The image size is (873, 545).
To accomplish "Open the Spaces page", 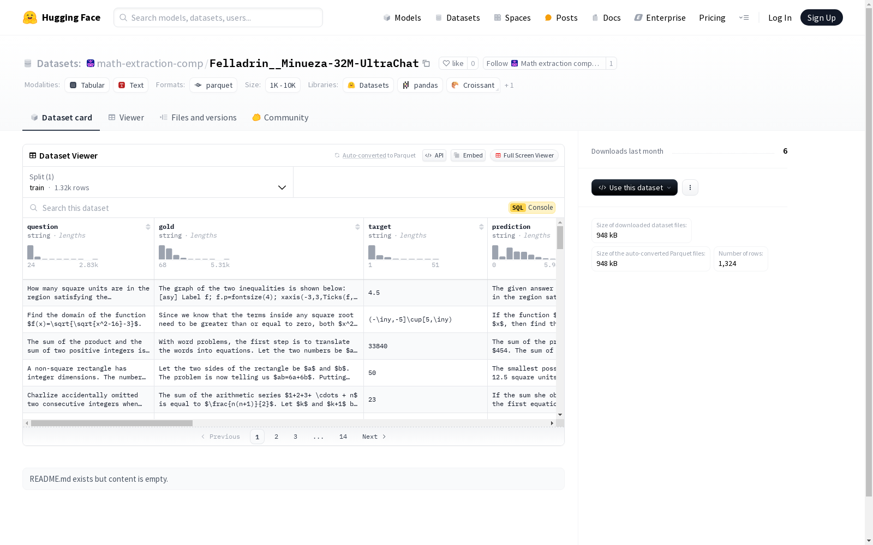I will pyautogui.click(x=512, y=17).
